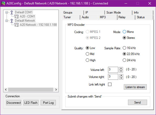
Task: Click the horizontal scrollbar in tree panel
Action: click(31, 89)
